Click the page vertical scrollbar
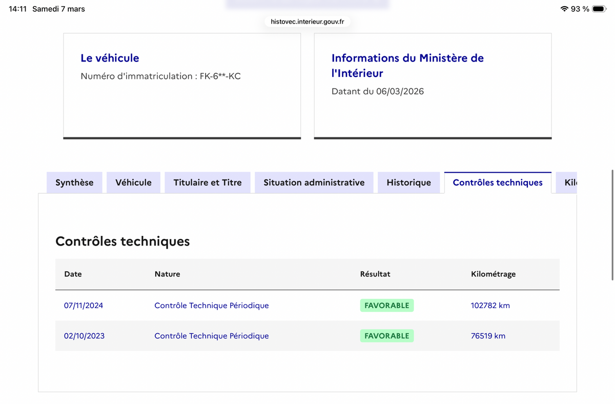The width and height of the screenshot is (615, 404). coord(612,225)
